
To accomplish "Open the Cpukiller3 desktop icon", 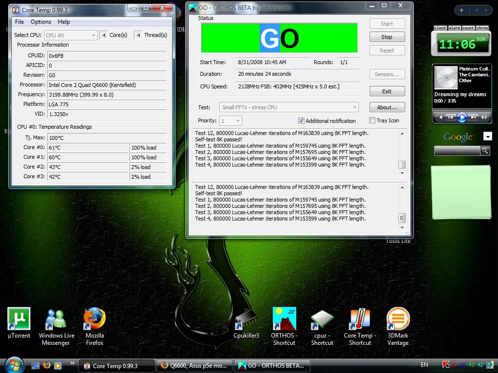I will 246,319.
